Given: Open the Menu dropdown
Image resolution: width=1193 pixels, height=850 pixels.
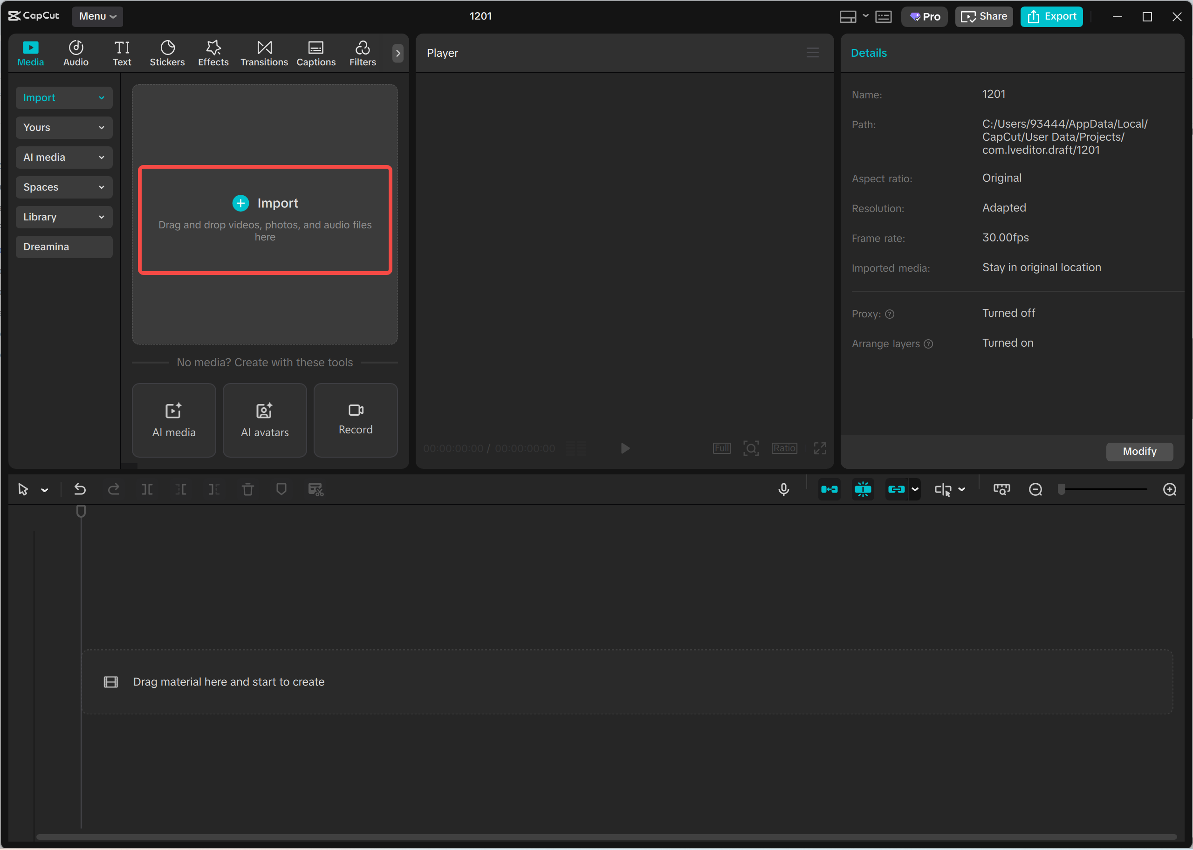Looking at the screenshot, I should 97,16.
